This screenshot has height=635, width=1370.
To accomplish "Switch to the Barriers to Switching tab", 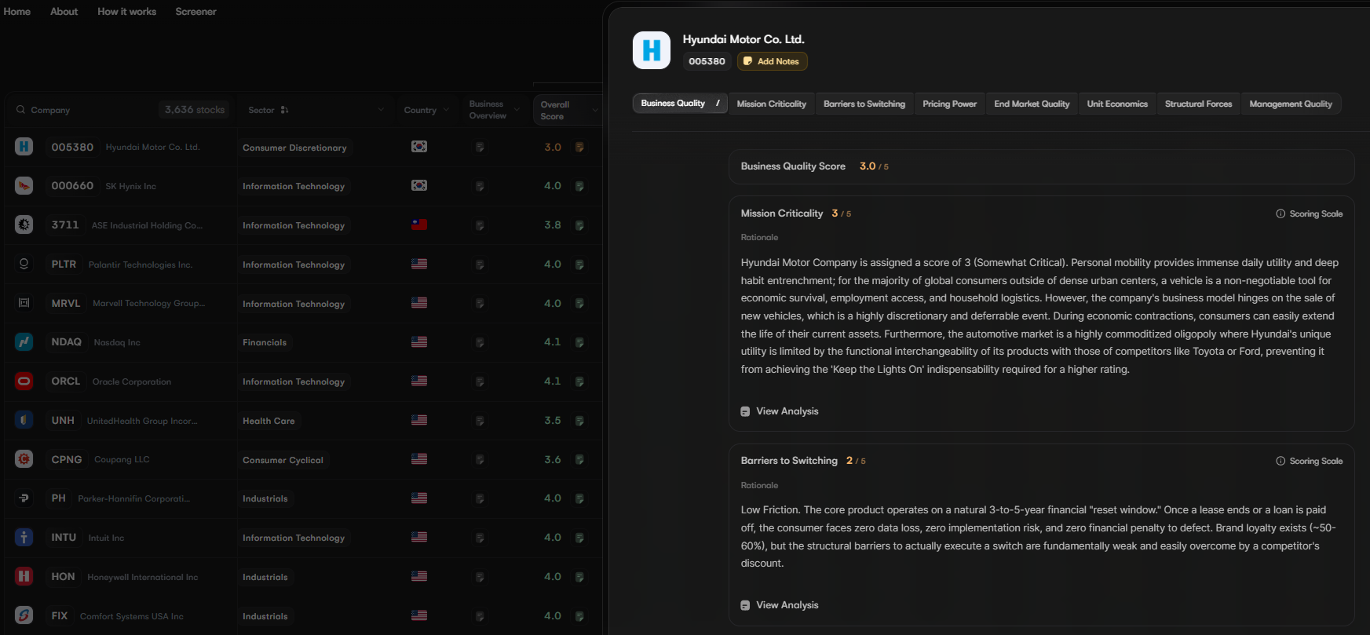I will (864, 104).
